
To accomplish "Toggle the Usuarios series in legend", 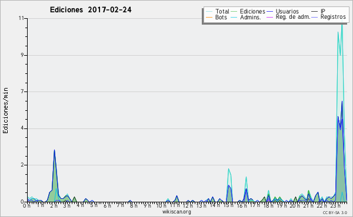I will coord(282,11).
